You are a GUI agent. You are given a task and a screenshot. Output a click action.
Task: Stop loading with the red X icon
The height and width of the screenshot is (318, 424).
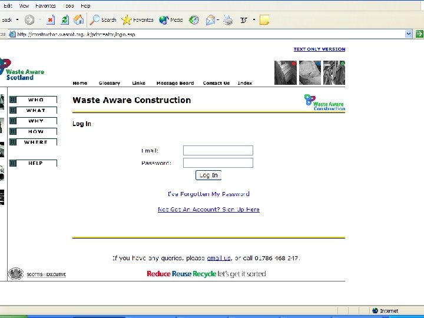[x=51, y=20]
